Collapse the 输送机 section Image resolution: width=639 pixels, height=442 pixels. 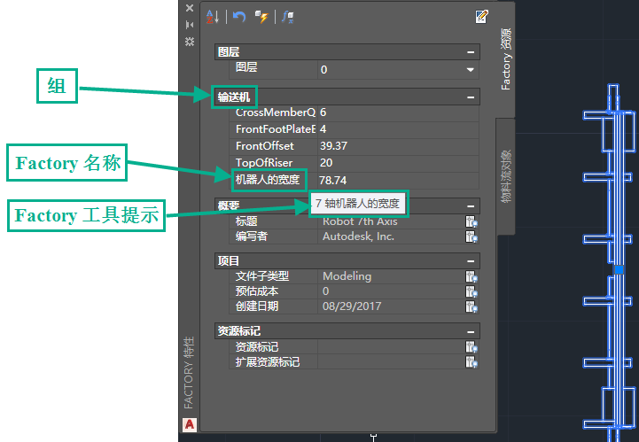coord(471,97)
